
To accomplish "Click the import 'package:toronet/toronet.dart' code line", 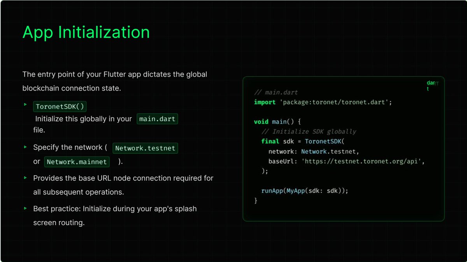I will (x=323, y=102).
